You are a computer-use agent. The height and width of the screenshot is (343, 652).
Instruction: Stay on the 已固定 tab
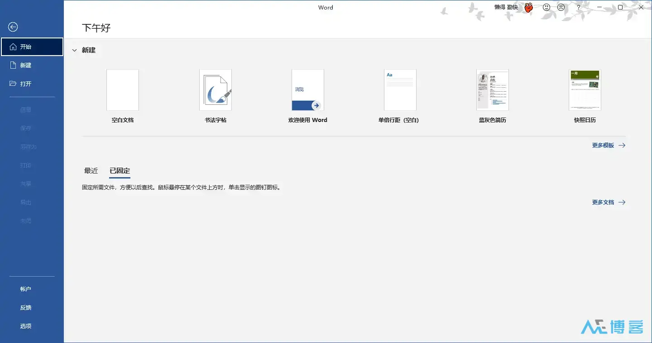tap(119, 171)
